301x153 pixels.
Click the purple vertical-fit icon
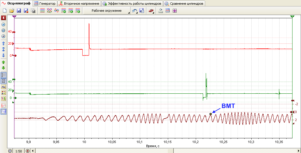[175, 11]
